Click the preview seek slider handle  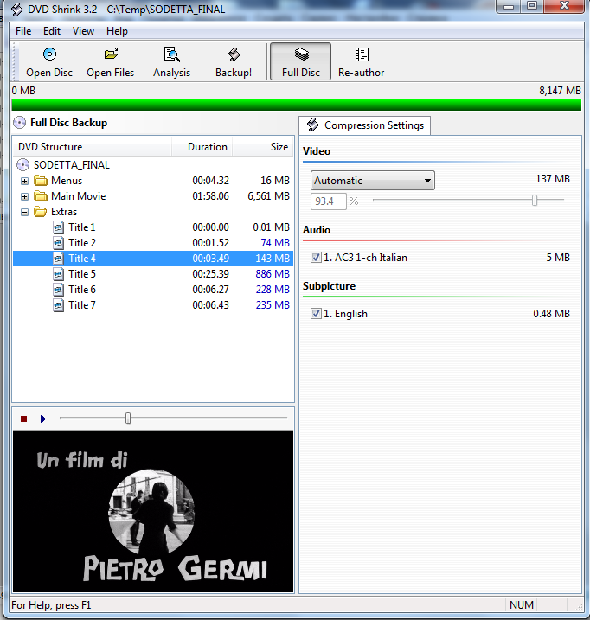tap(128, 418)
